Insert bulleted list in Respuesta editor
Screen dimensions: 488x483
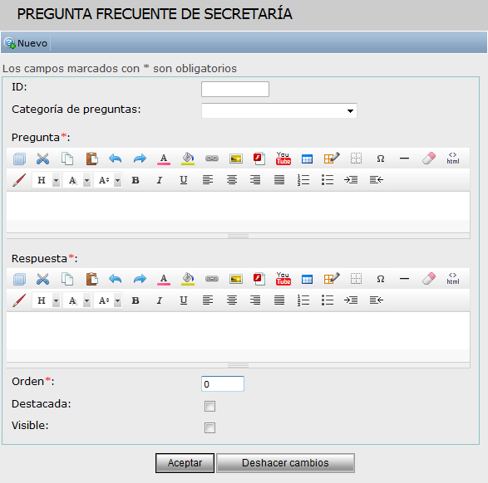pyautogui.click(x=328, y=300)
